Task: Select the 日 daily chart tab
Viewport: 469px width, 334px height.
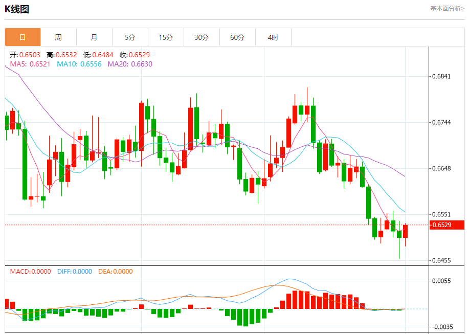Action: (x=23, y=37)
